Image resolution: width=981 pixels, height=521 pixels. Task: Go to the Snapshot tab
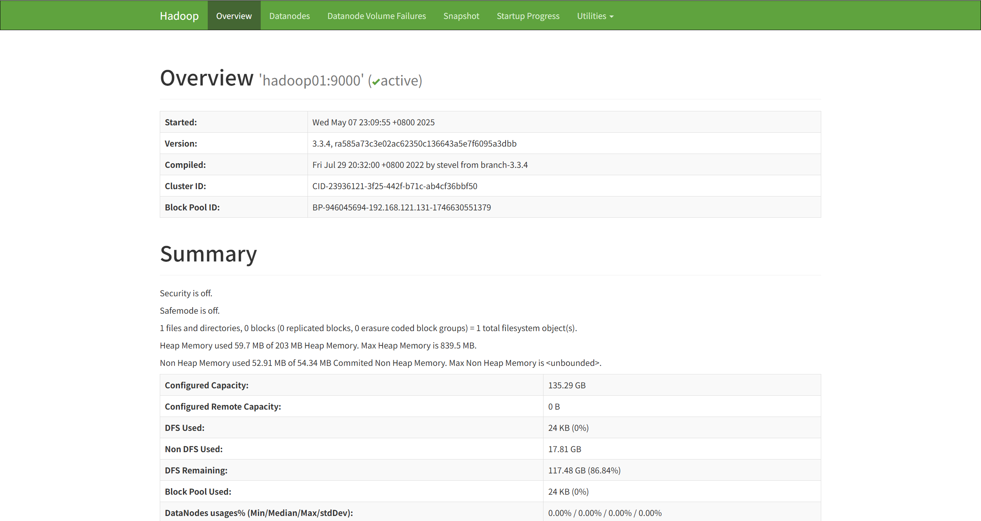pos(461,16)
